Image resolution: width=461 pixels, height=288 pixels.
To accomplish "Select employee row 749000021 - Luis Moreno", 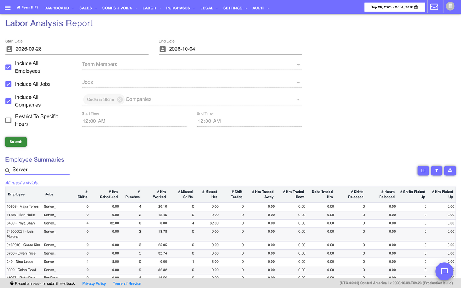I will coord(230,234).
